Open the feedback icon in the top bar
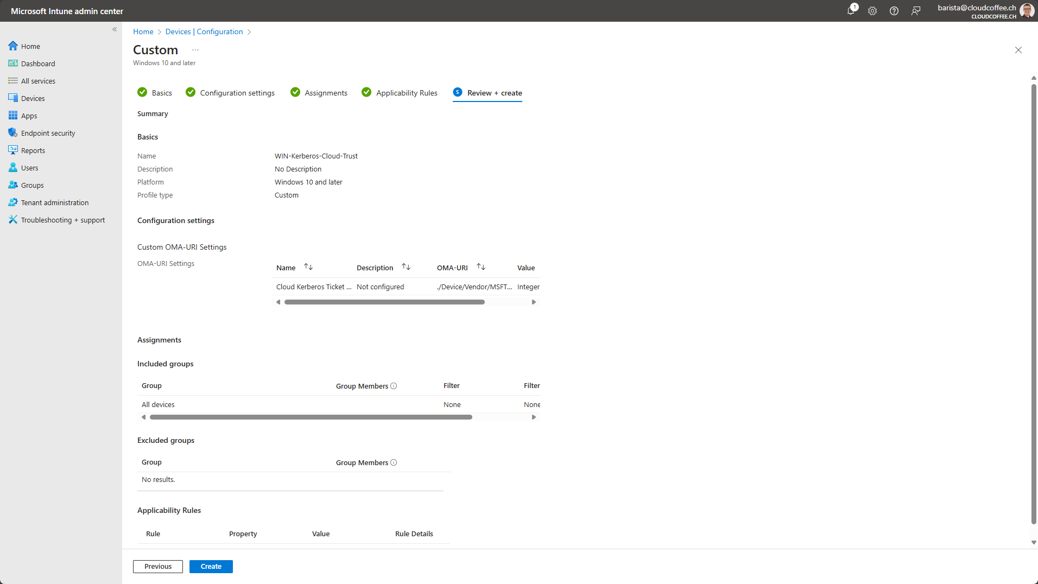 (x=916, y=11)
